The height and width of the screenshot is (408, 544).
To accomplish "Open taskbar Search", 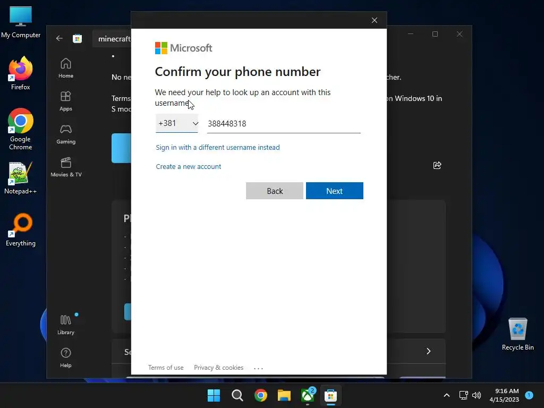I will [237, 395].
